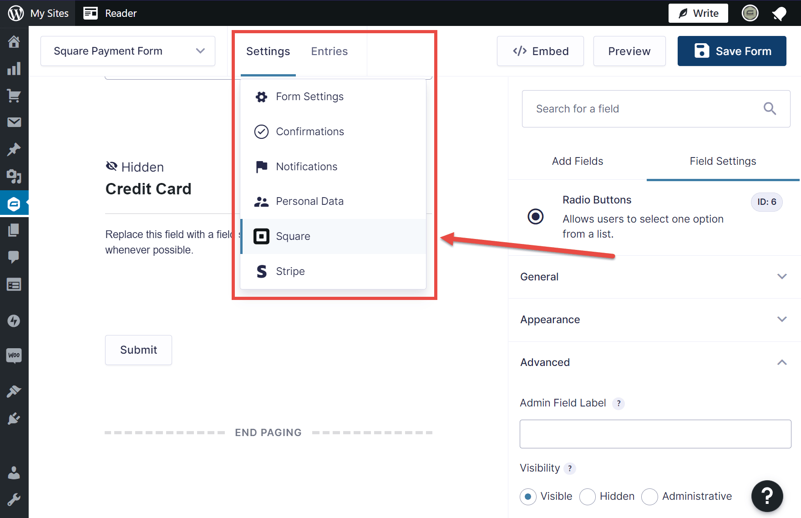Choose Square from the Settings menu
Screen dimensions: 801x518
click(x=333, y=236)
